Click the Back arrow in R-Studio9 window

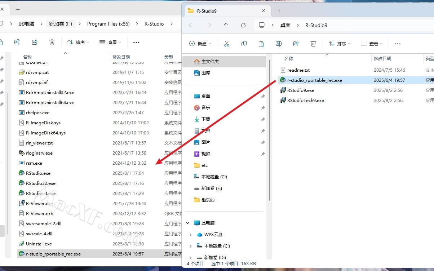[x=191, y=25]
